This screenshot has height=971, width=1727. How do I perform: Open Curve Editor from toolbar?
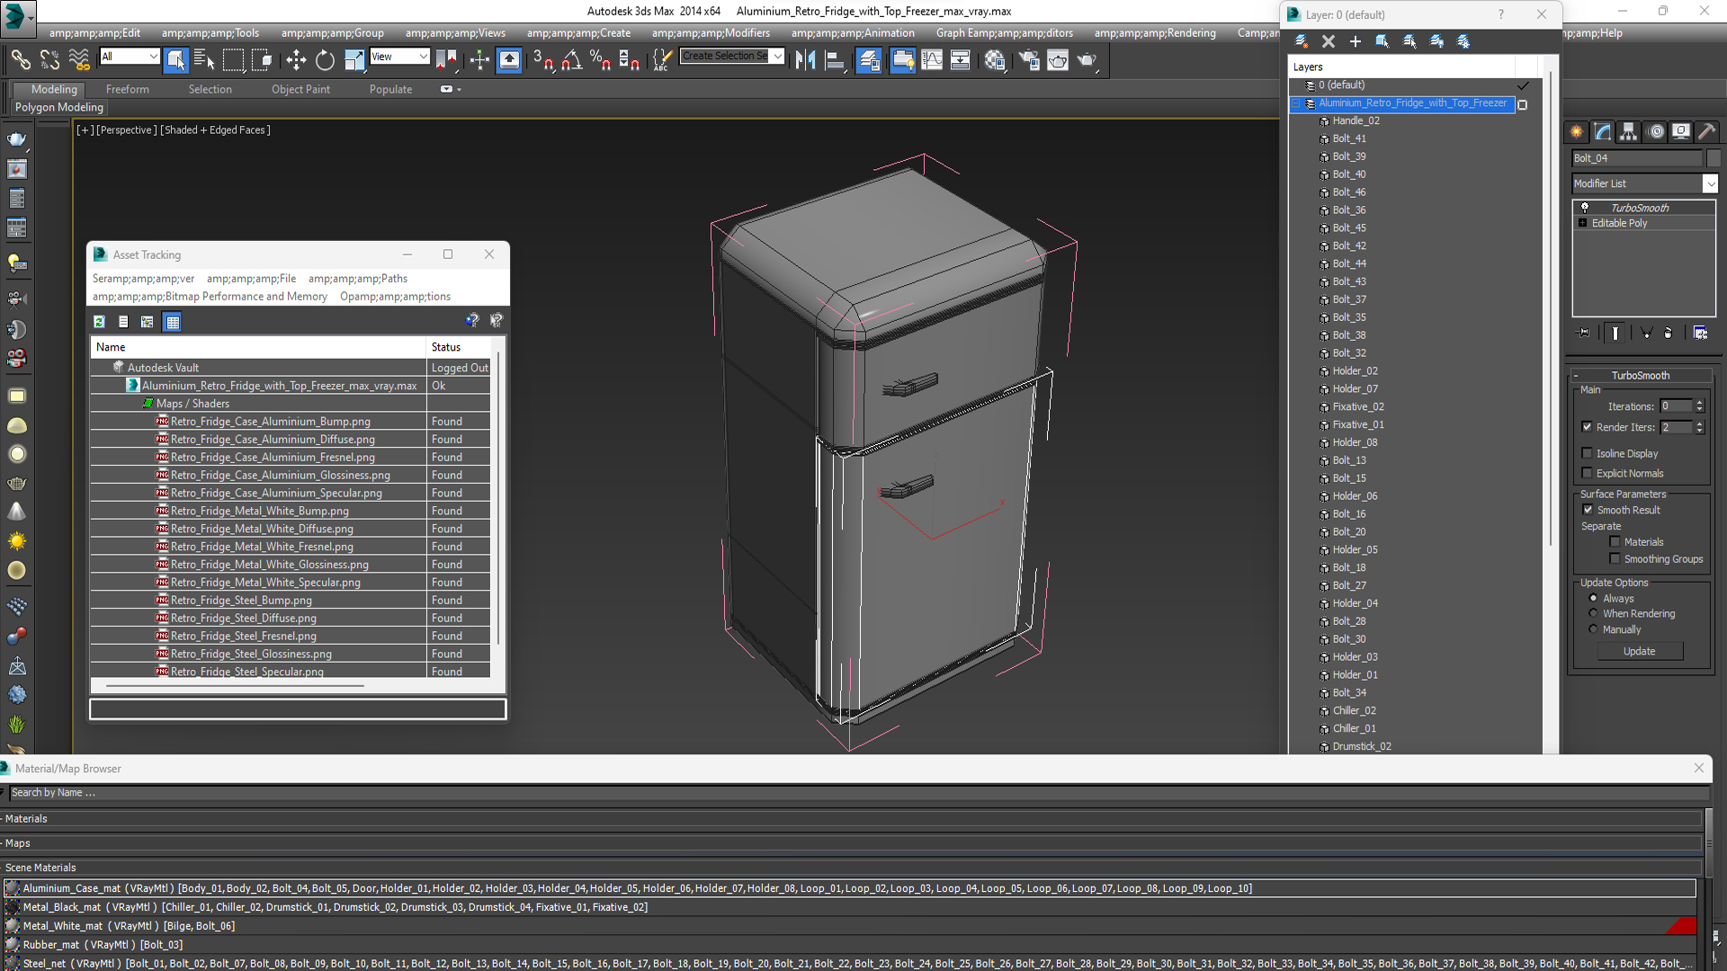pos(932,60)
